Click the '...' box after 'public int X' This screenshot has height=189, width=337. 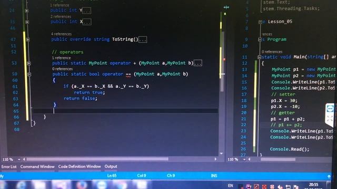coord(87,22)
